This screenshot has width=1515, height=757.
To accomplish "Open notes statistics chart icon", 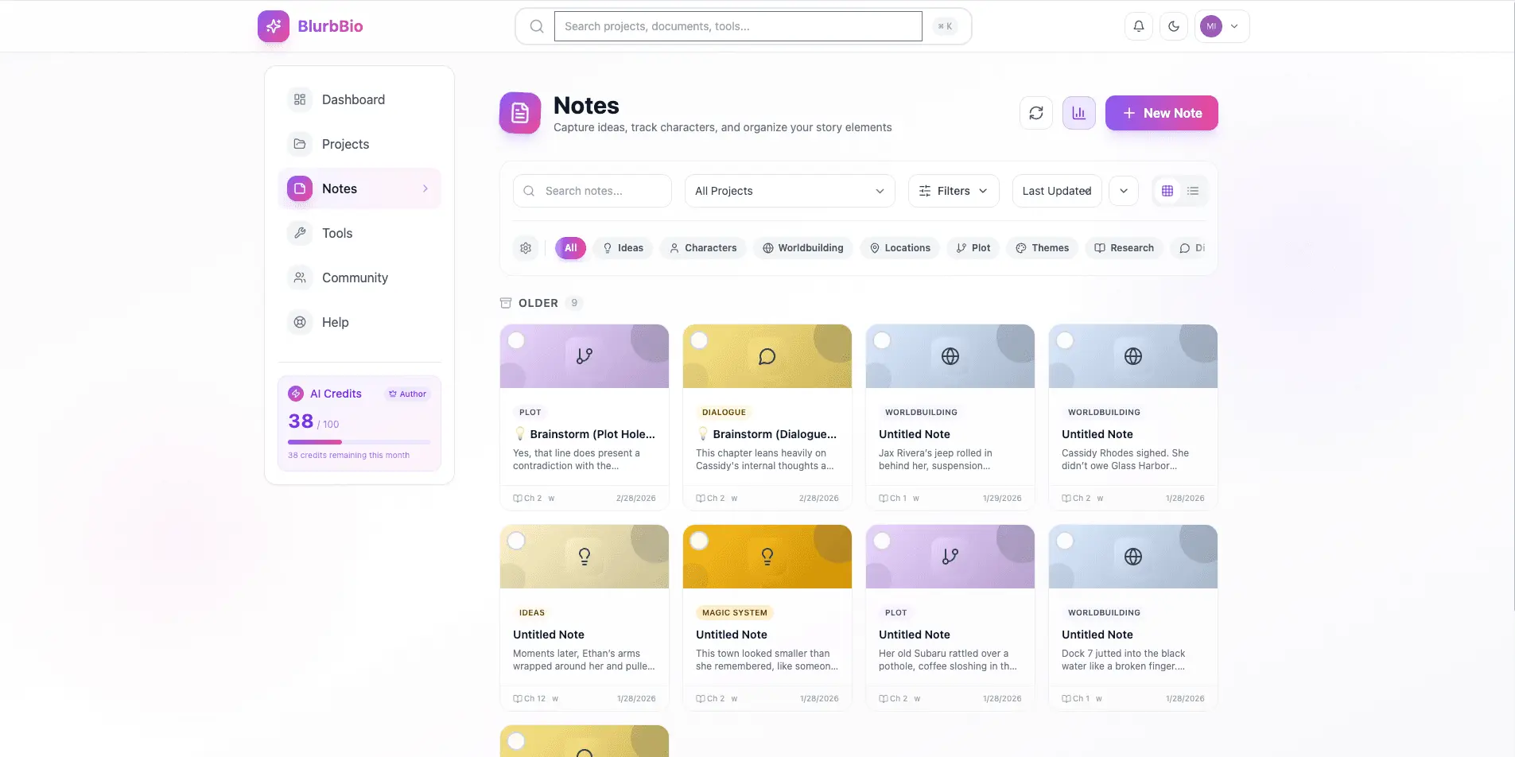I will click(x=1078, y=113).
